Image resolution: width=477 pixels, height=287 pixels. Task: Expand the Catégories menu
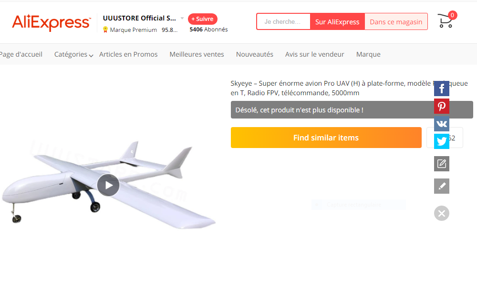[73, 54]
